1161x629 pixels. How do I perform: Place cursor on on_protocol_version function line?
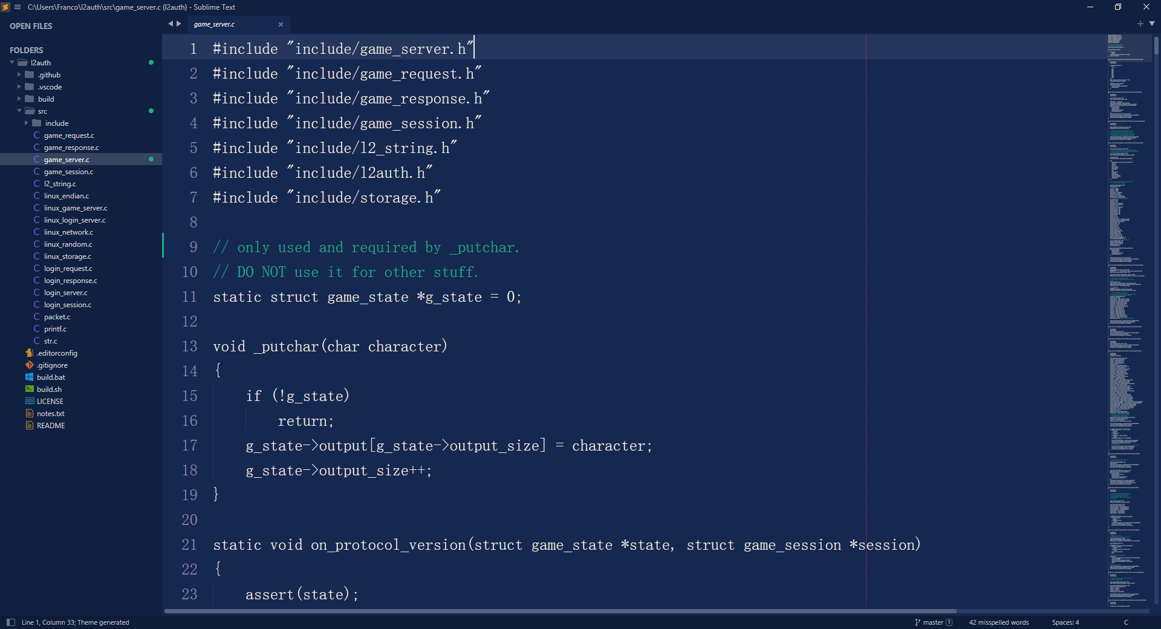click(x=567, y=545)
